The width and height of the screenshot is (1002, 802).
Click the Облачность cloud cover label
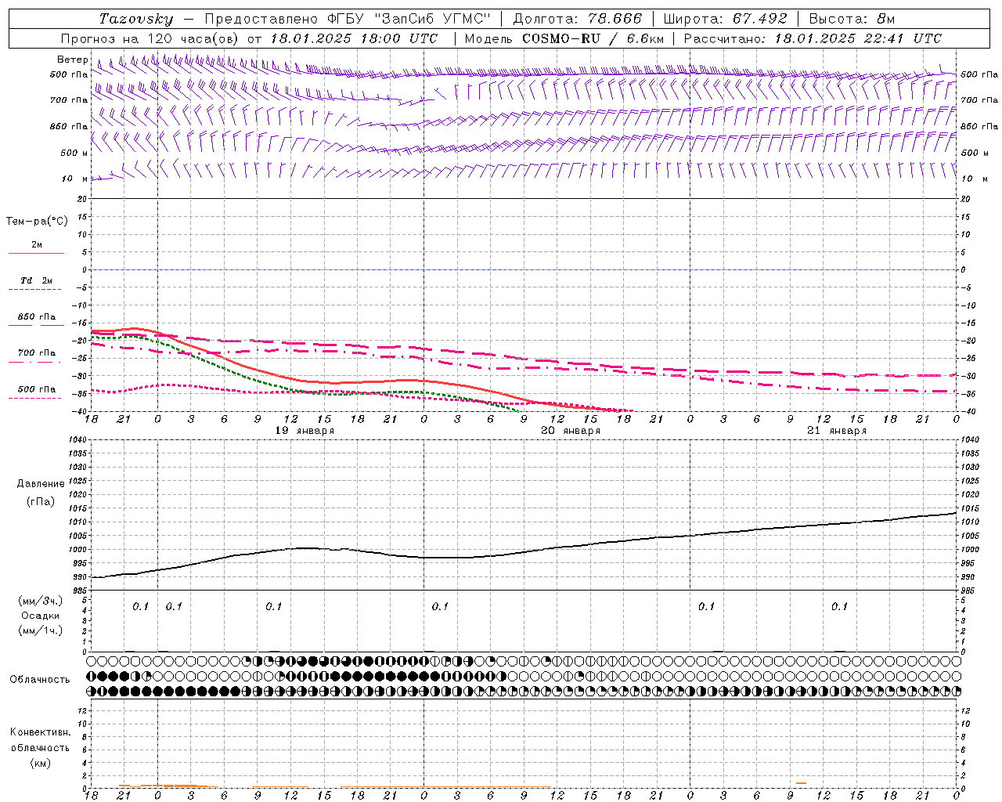(x=40, y=679)
